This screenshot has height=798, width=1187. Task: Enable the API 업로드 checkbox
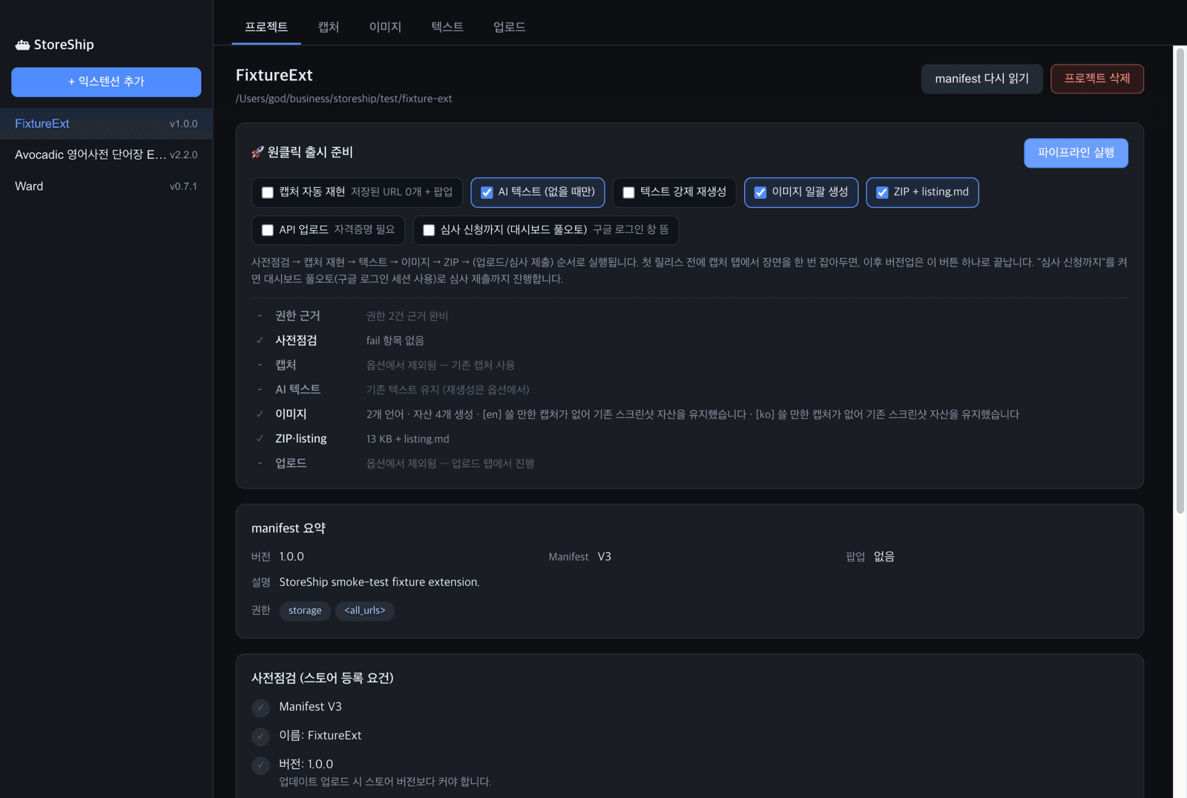click(268, 230)
